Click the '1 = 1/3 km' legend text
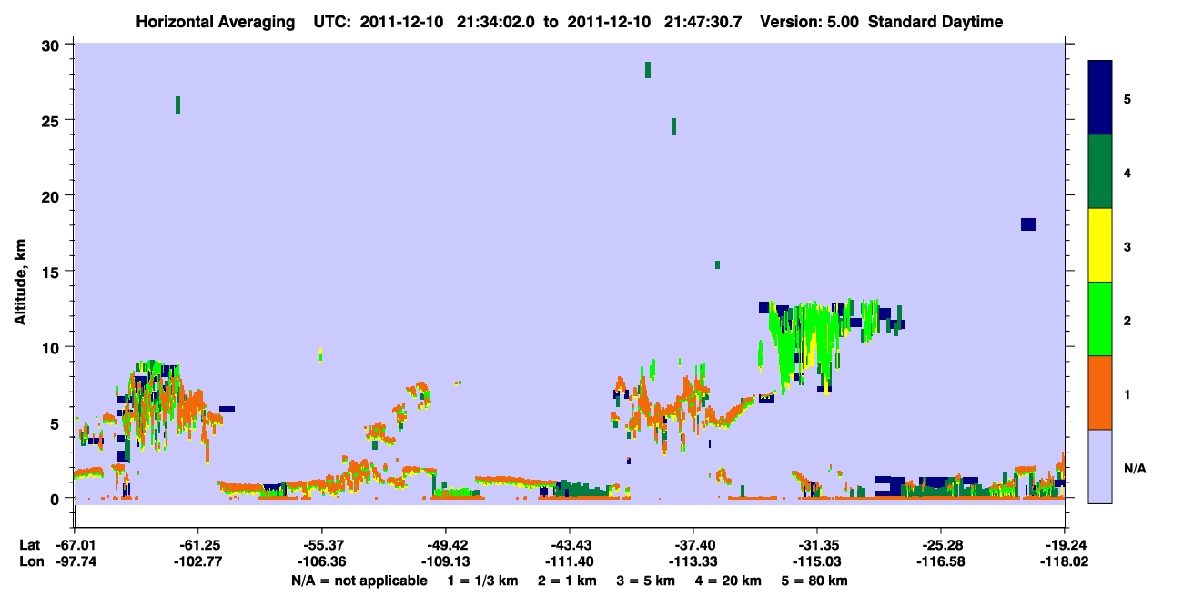 pos(481,580)
